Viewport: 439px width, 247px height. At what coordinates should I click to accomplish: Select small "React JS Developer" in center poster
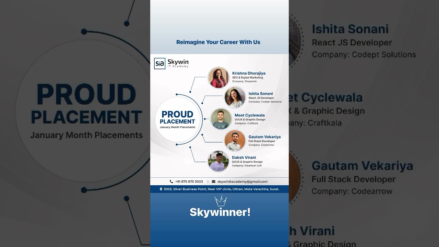(261, 98)
